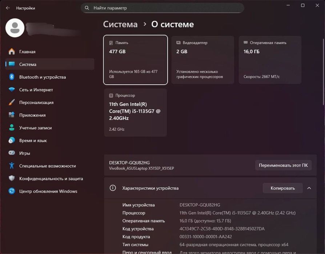325x254 pixels.
Task: Open the Оперативная память 16,0 ГБ card
Action: [x=270, y=60]
